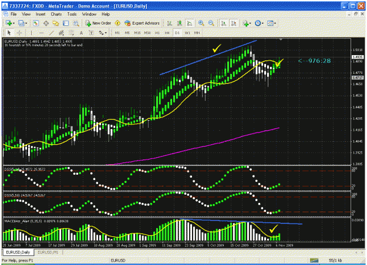The width and height of the screenshot is (367, 265).
Task: Open the Charts menu
Action: 56,14
